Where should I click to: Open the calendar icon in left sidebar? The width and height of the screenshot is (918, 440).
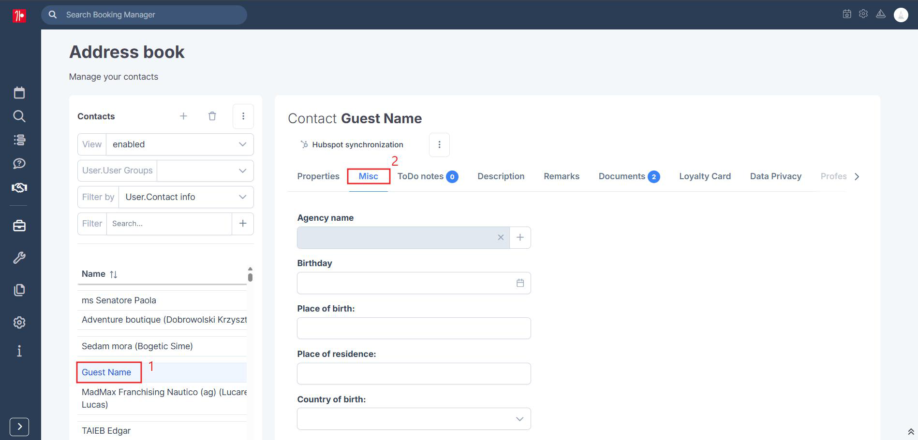[x=19, y=93]
